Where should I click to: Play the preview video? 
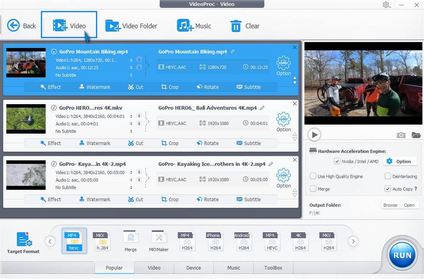point(314,135)
